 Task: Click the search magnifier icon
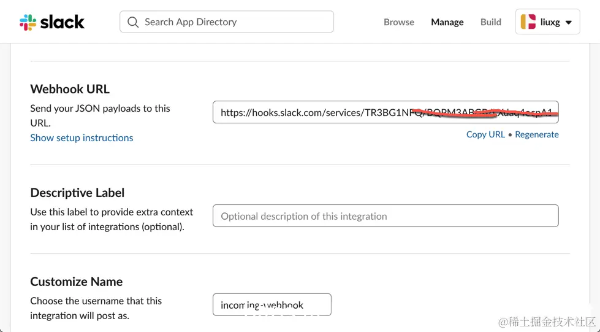coord(133,22)
